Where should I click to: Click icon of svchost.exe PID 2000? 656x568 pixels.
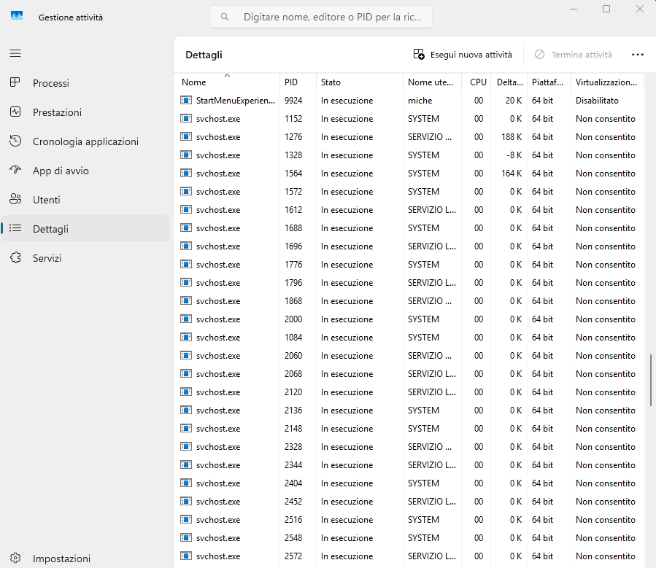point(186,319)
